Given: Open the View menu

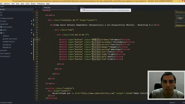Looking at the screenshot, I should (x=18, y=4).
